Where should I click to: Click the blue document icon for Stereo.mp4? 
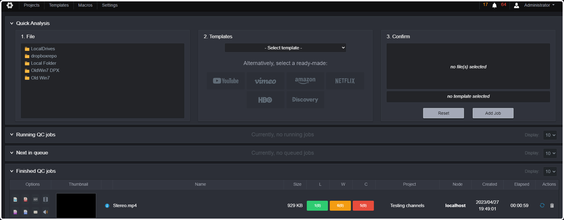pyautogui.click(x=25, y=212)
